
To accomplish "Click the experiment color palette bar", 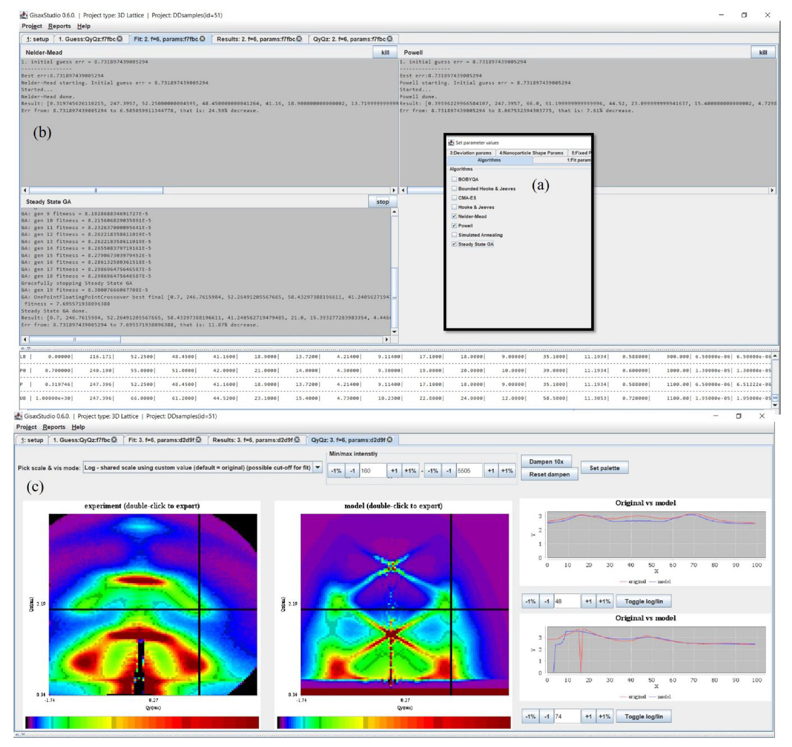I will pos(142,723).
